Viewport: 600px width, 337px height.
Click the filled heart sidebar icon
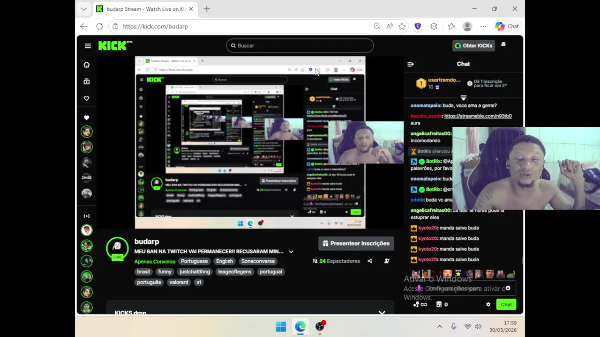tap(87, 117)
